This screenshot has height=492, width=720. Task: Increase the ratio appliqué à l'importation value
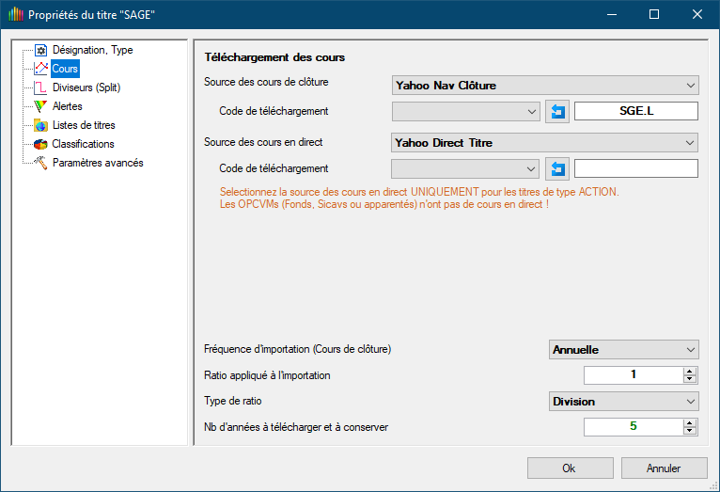pyautogui.click(x=691, y=372)
